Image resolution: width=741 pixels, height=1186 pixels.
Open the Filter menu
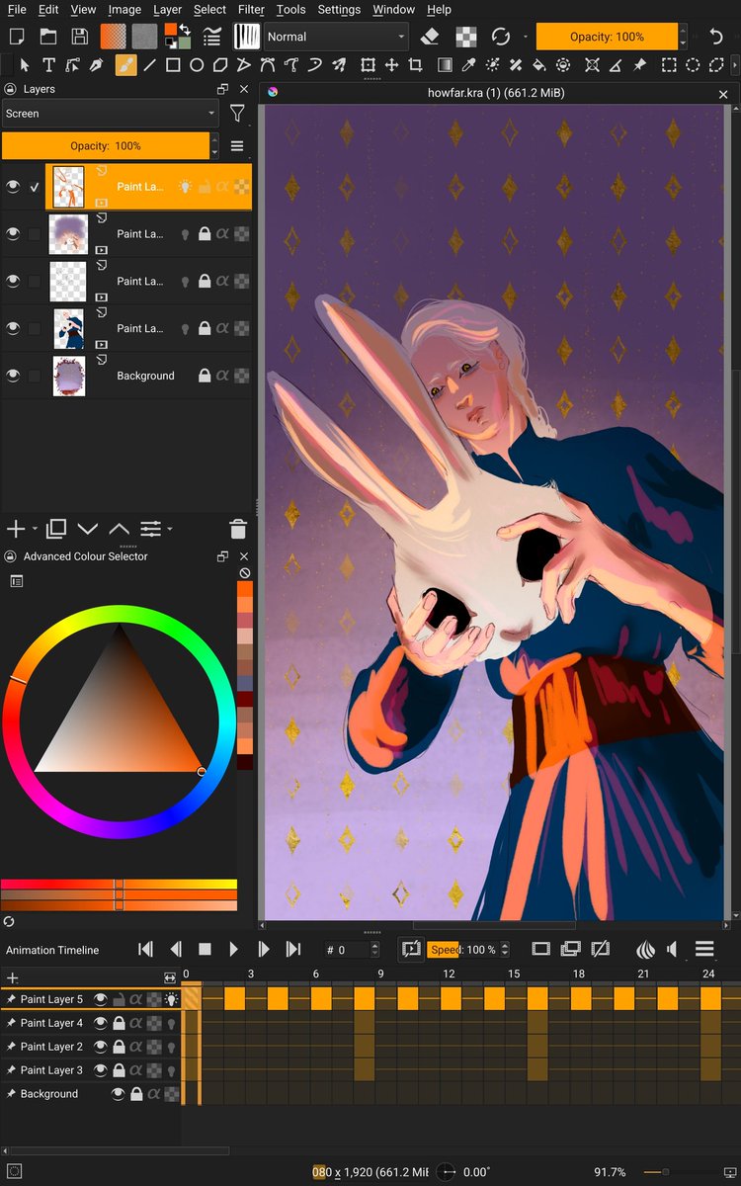point(251,9)
